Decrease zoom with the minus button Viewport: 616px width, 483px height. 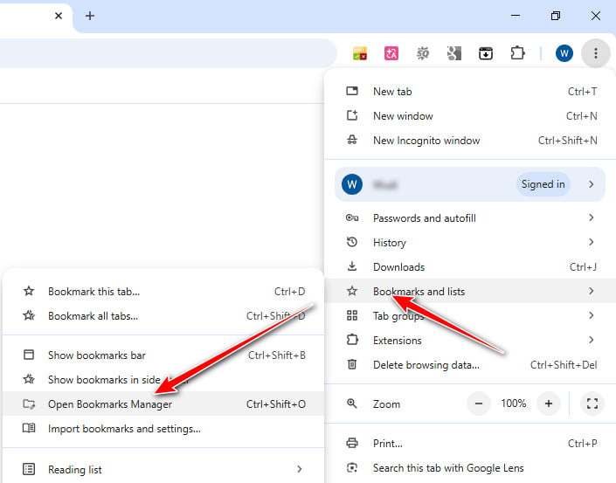pos(479,404)
